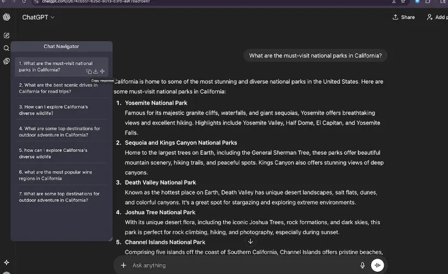Select navigator item 3 about diverse wildlife
This screenshot has width=448, height=274.
click(x=54, y=110)
